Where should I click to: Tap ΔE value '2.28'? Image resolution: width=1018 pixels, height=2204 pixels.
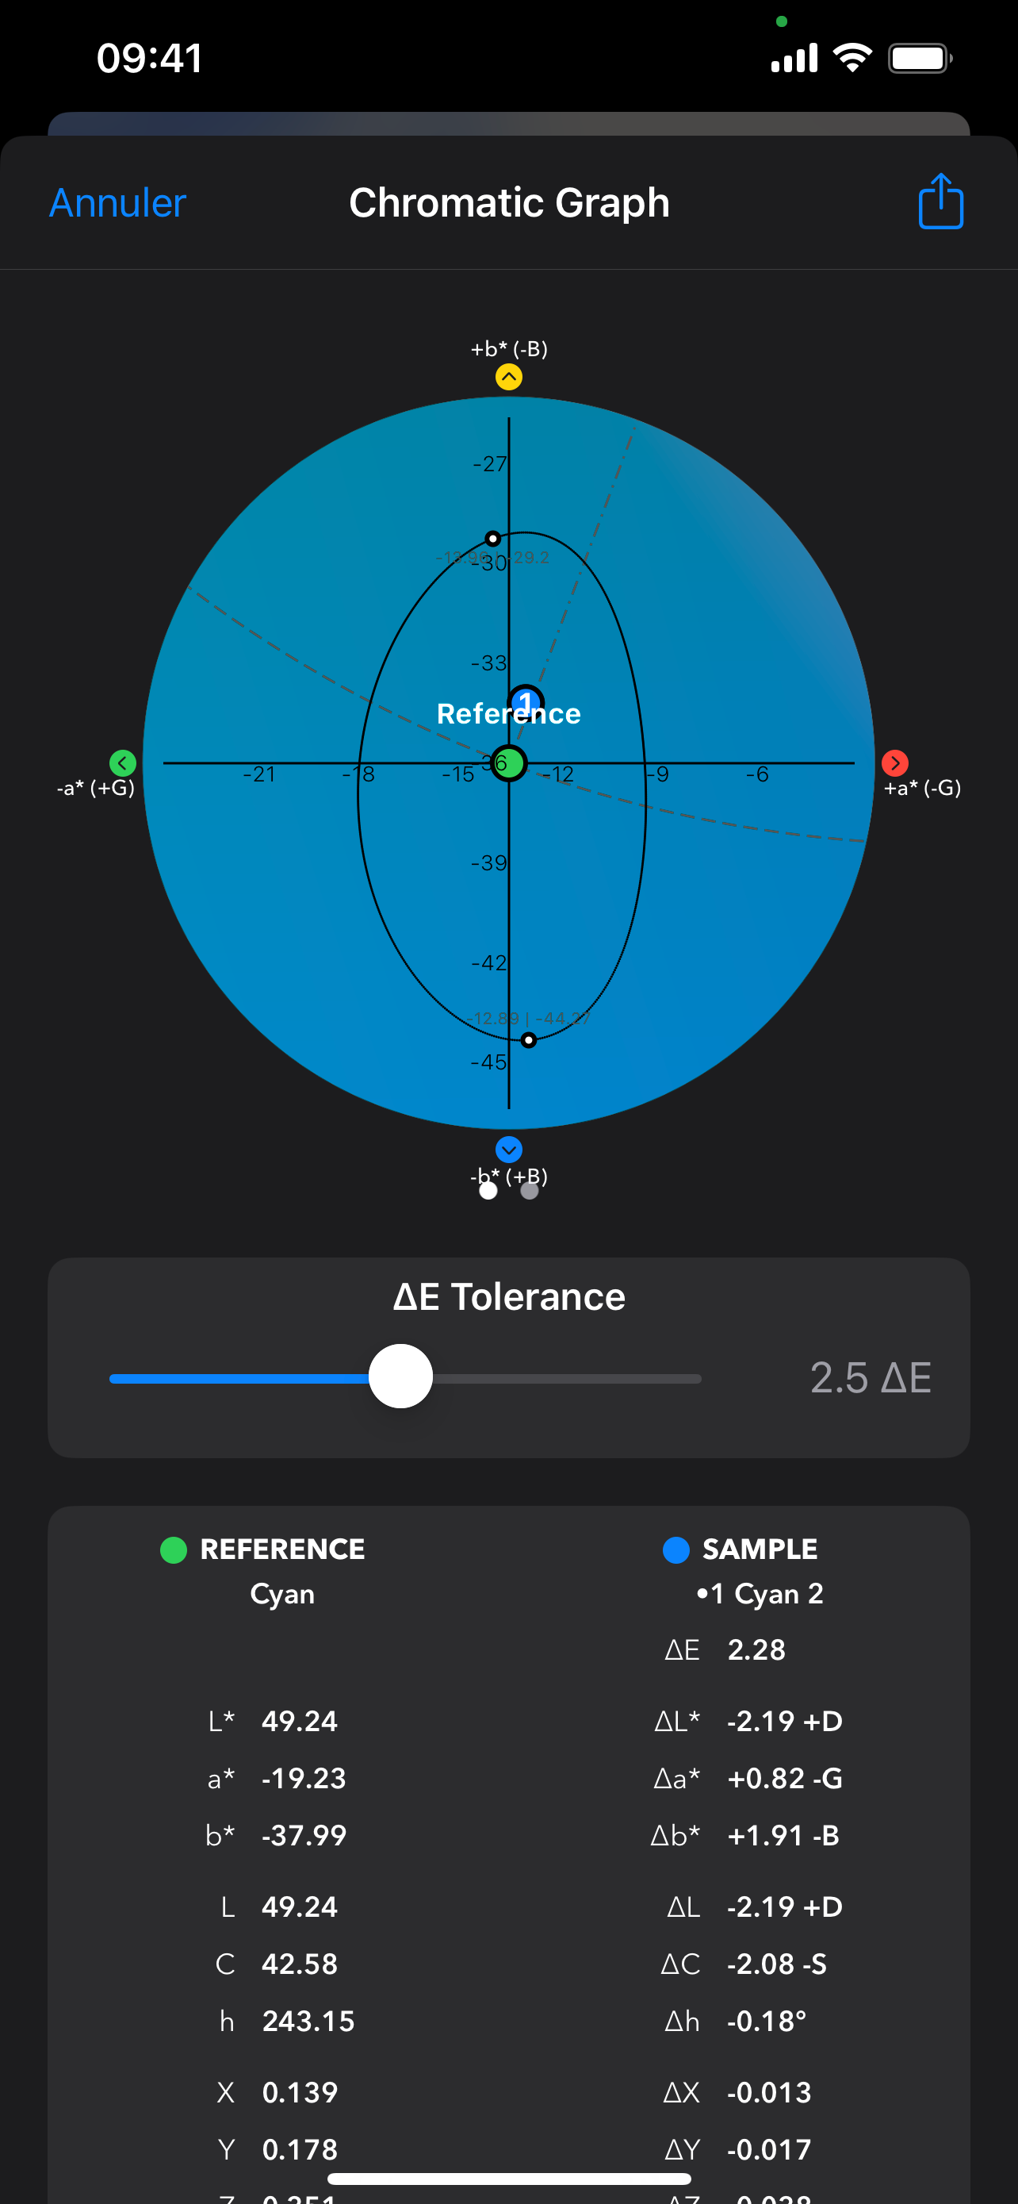point(756,1649)
